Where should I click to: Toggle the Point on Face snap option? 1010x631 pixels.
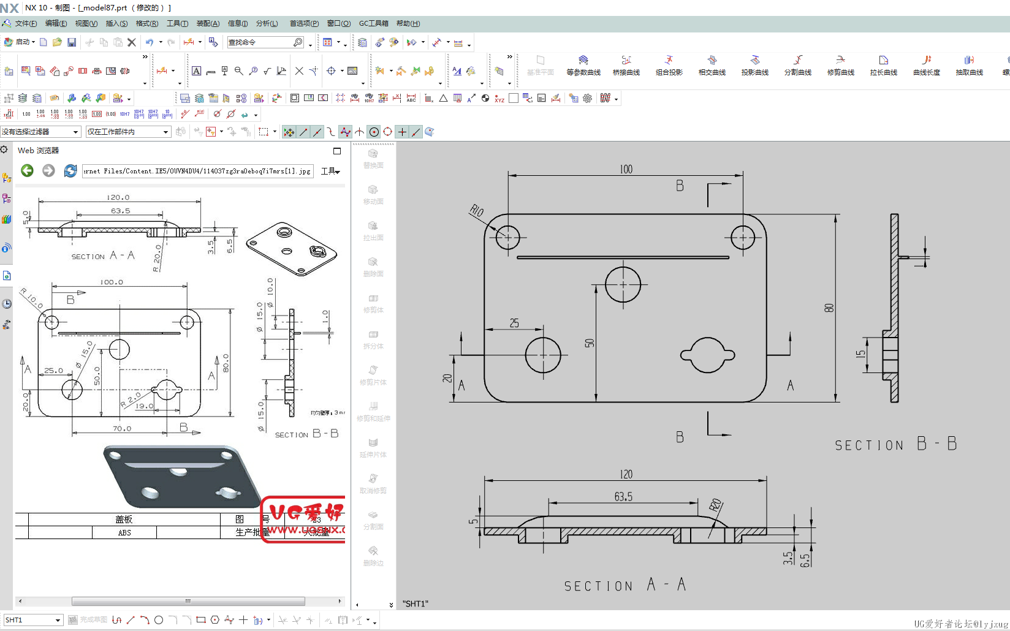pyautogui.click(x=430, y=132)
